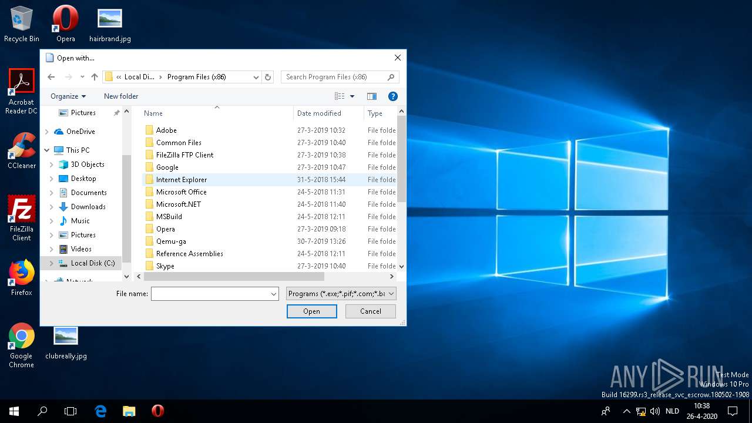752x423 pixels.
Task: Select the Microsoft.NET folder
Action: pos(270,204)
